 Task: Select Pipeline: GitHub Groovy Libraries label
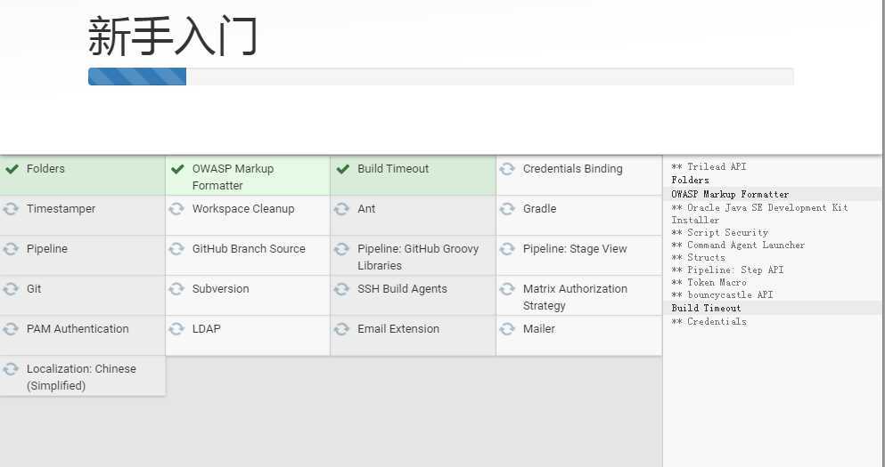[x=418, y=257]
